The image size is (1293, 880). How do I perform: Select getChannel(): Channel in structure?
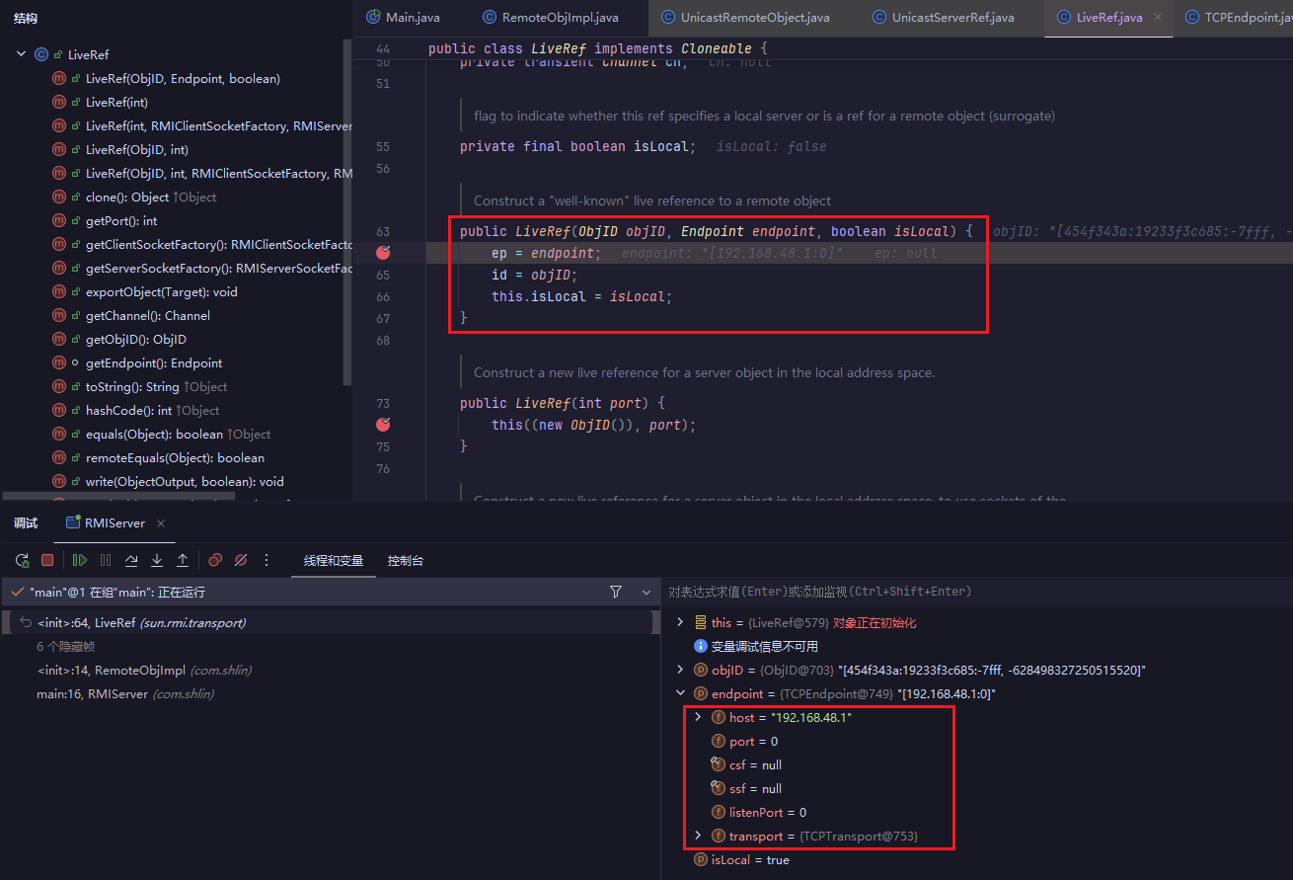(148, 315)
